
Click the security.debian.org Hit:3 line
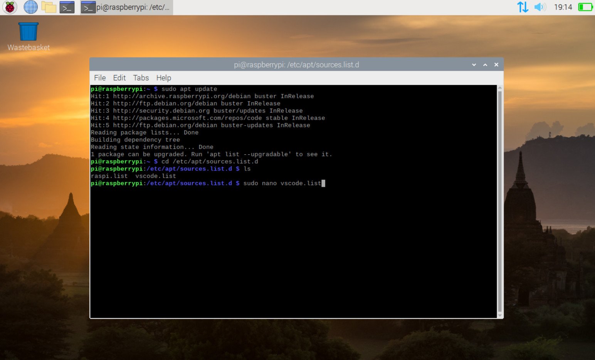(x=197, y=111)
